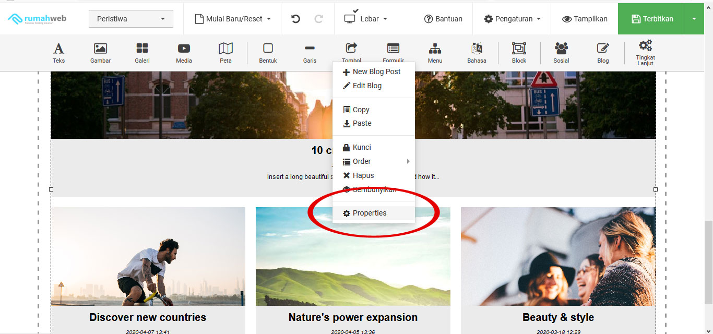Undo the last action
This screenshot has width=713, height=334.
point(295,19)
